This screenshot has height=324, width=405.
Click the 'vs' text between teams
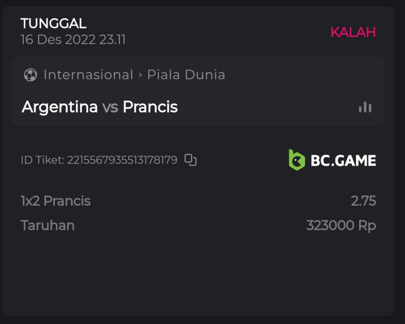[110, 107]
